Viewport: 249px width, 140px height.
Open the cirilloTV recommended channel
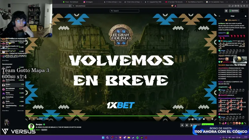[x=13, y=68]
